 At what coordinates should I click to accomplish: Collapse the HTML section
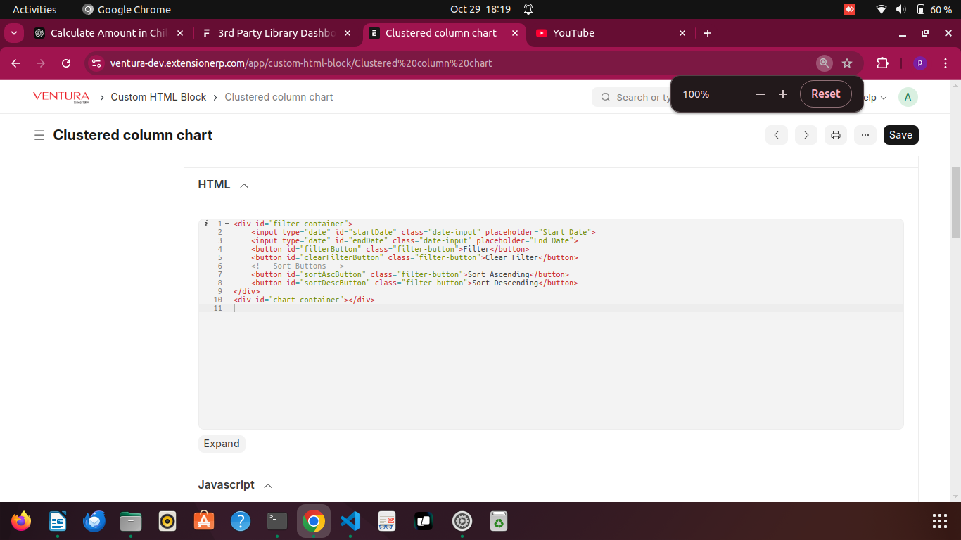tap(244, 186)
